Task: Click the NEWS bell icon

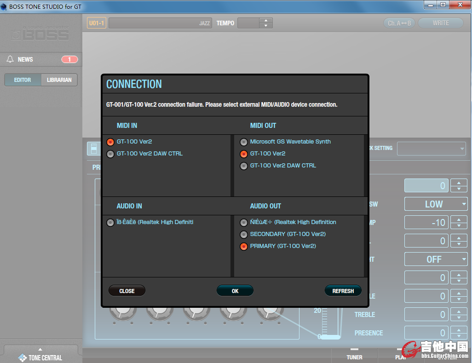Action: [x=10, y=59]
